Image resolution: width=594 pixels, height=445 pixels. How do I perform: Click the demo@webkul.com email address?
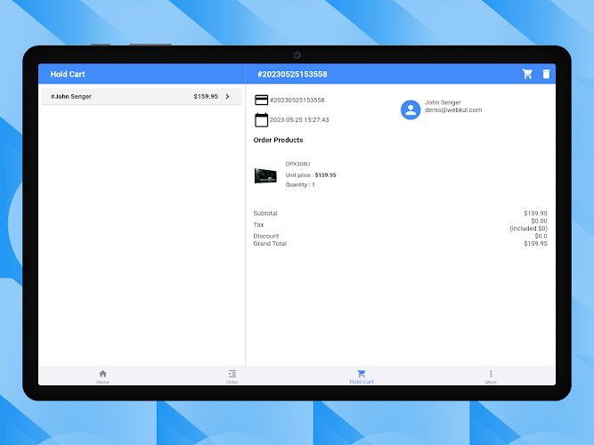click(x=453, y=110)
